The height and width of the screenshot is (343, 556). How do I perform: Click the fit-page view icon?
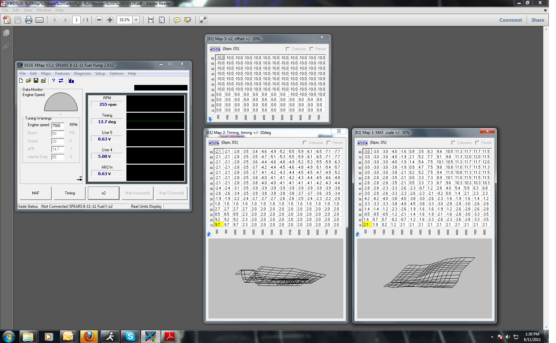(162, 20)
